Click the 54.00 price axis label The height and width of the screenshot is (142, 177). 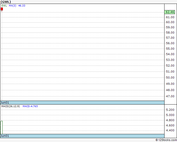click(x=170, y=54)
